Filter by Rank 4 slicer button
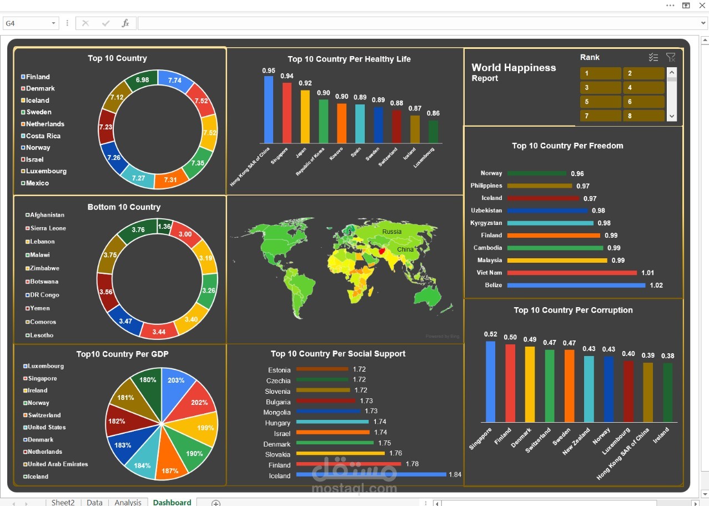This screenshot has width=709, height=506. pyautogui.click(x=643, y=87)
